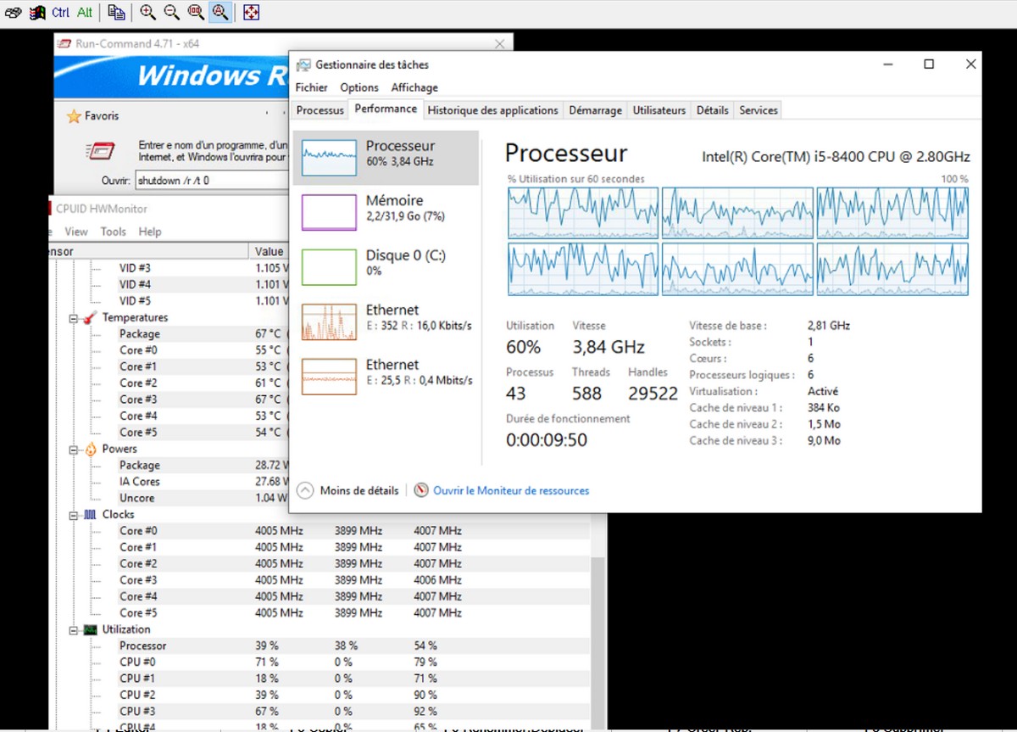Click the Temperatures thermometer icon in HWMonitor
The image size is (1017, 732).
pos(90,317)
